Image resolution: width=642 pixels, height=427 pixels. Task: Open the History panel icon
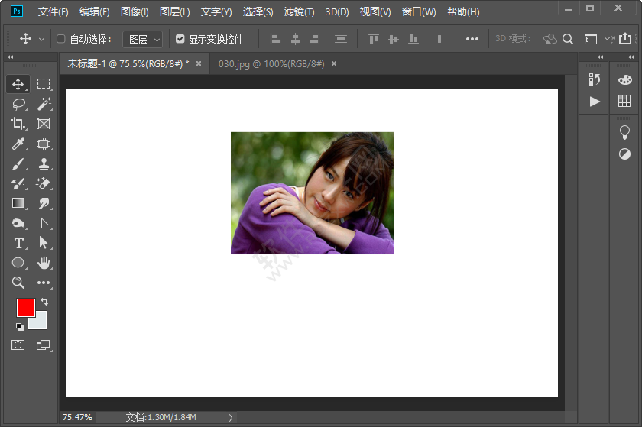595,80
